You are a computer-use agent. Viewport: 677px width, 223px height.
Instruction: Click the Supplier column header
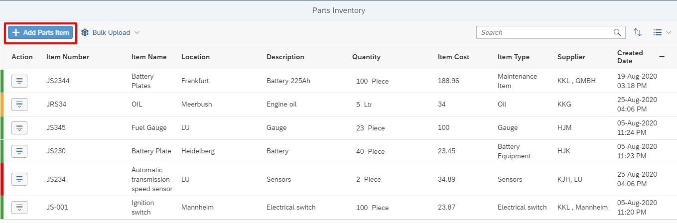click(x=571, y=57)
